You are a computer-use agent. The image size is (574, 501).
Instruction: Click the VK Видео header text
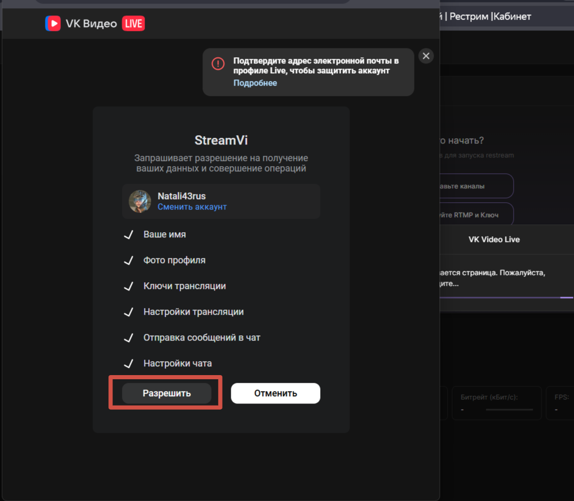tap(91, 23)
